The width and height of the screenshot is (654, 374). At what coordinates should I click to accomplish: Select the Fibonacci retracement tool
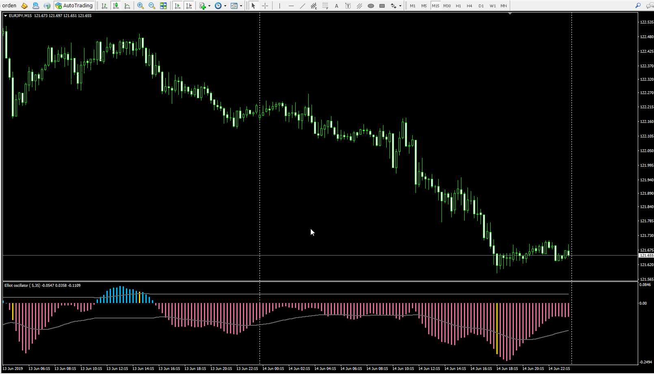[x=325, y=6]
